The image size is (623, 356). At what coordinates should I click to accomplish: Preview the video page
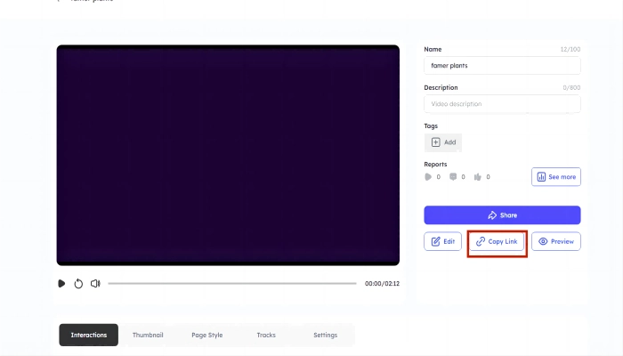pyautogui.click(x=556, y=241)
